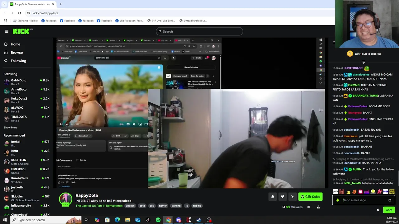Click the Gift Subs button
Viewport: 399px width, 224px height.
pyautogui.click(x=310, y=197)
